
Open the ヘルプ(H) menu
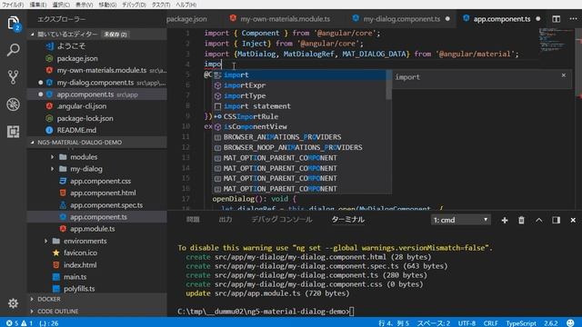tap(186, 5)
